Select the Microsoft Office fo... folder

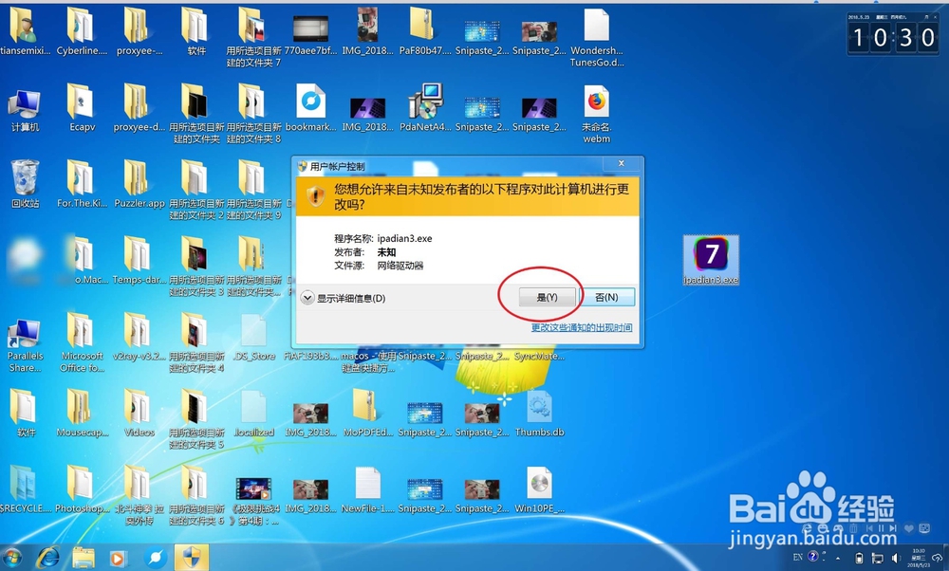(82, 343)
